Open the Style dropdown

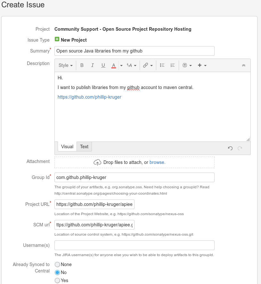pos(65,65)
